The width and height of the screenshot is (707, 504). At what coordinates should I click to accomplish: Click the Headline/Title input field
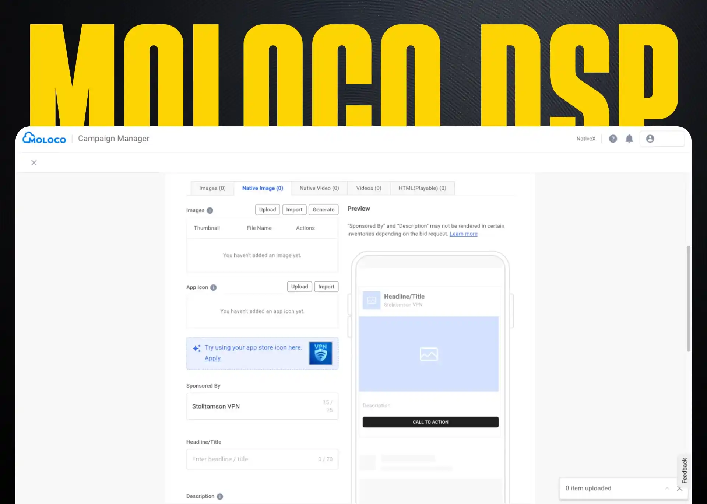point(262,459)
